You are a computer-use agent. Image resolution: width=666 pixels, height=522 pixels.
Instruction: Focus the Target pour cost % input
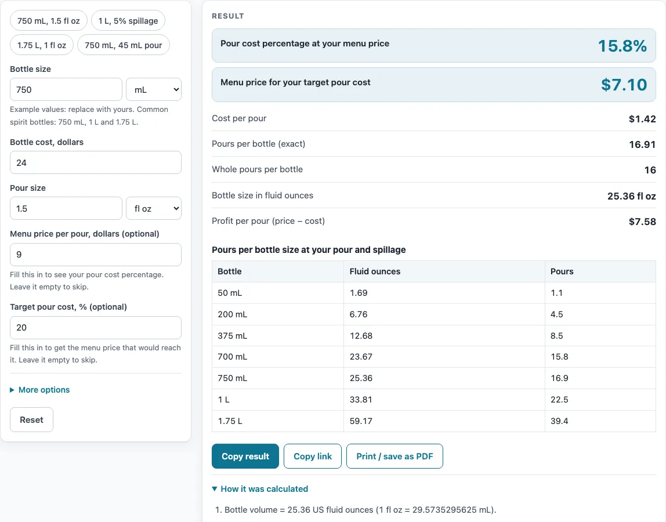point(96,328)
